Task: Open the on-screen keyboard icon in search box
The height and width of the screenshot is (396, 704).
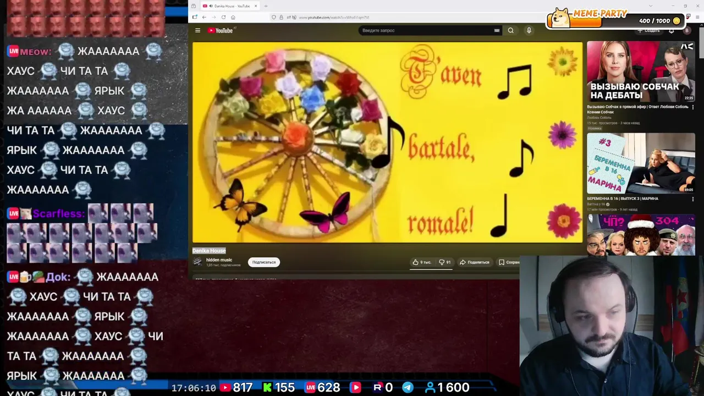Action: coord(497,30)
